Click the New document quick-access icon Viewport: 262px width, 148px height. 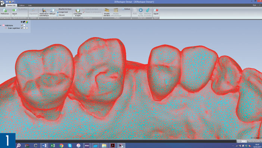[x=7, y=1]
